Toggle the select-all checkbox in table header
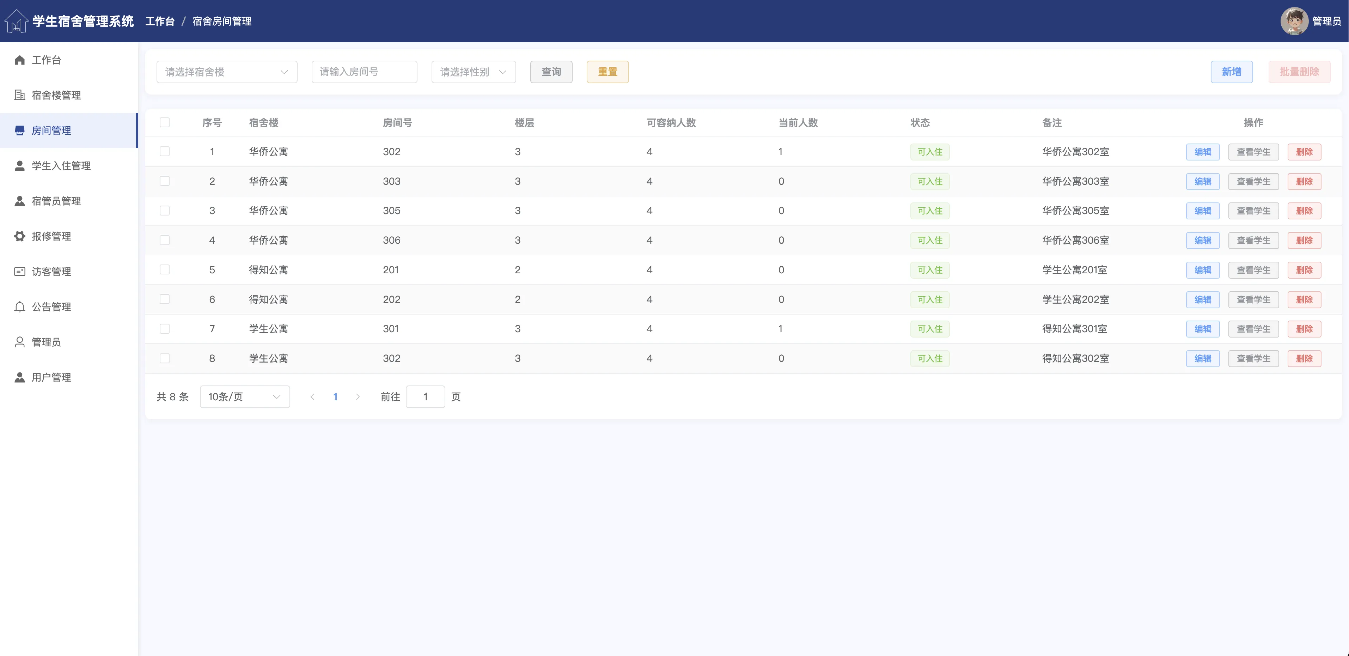This screenshot has height=656, width=1349. pyautogui.click(x=164, y=123)
